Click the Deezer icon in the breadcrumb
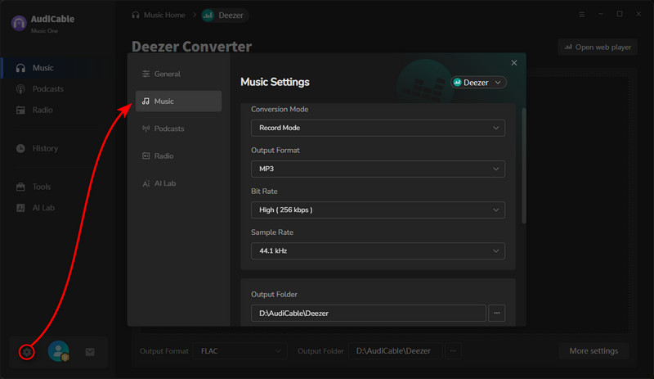The width and height of the screenshot is (654, 379). 208,16
